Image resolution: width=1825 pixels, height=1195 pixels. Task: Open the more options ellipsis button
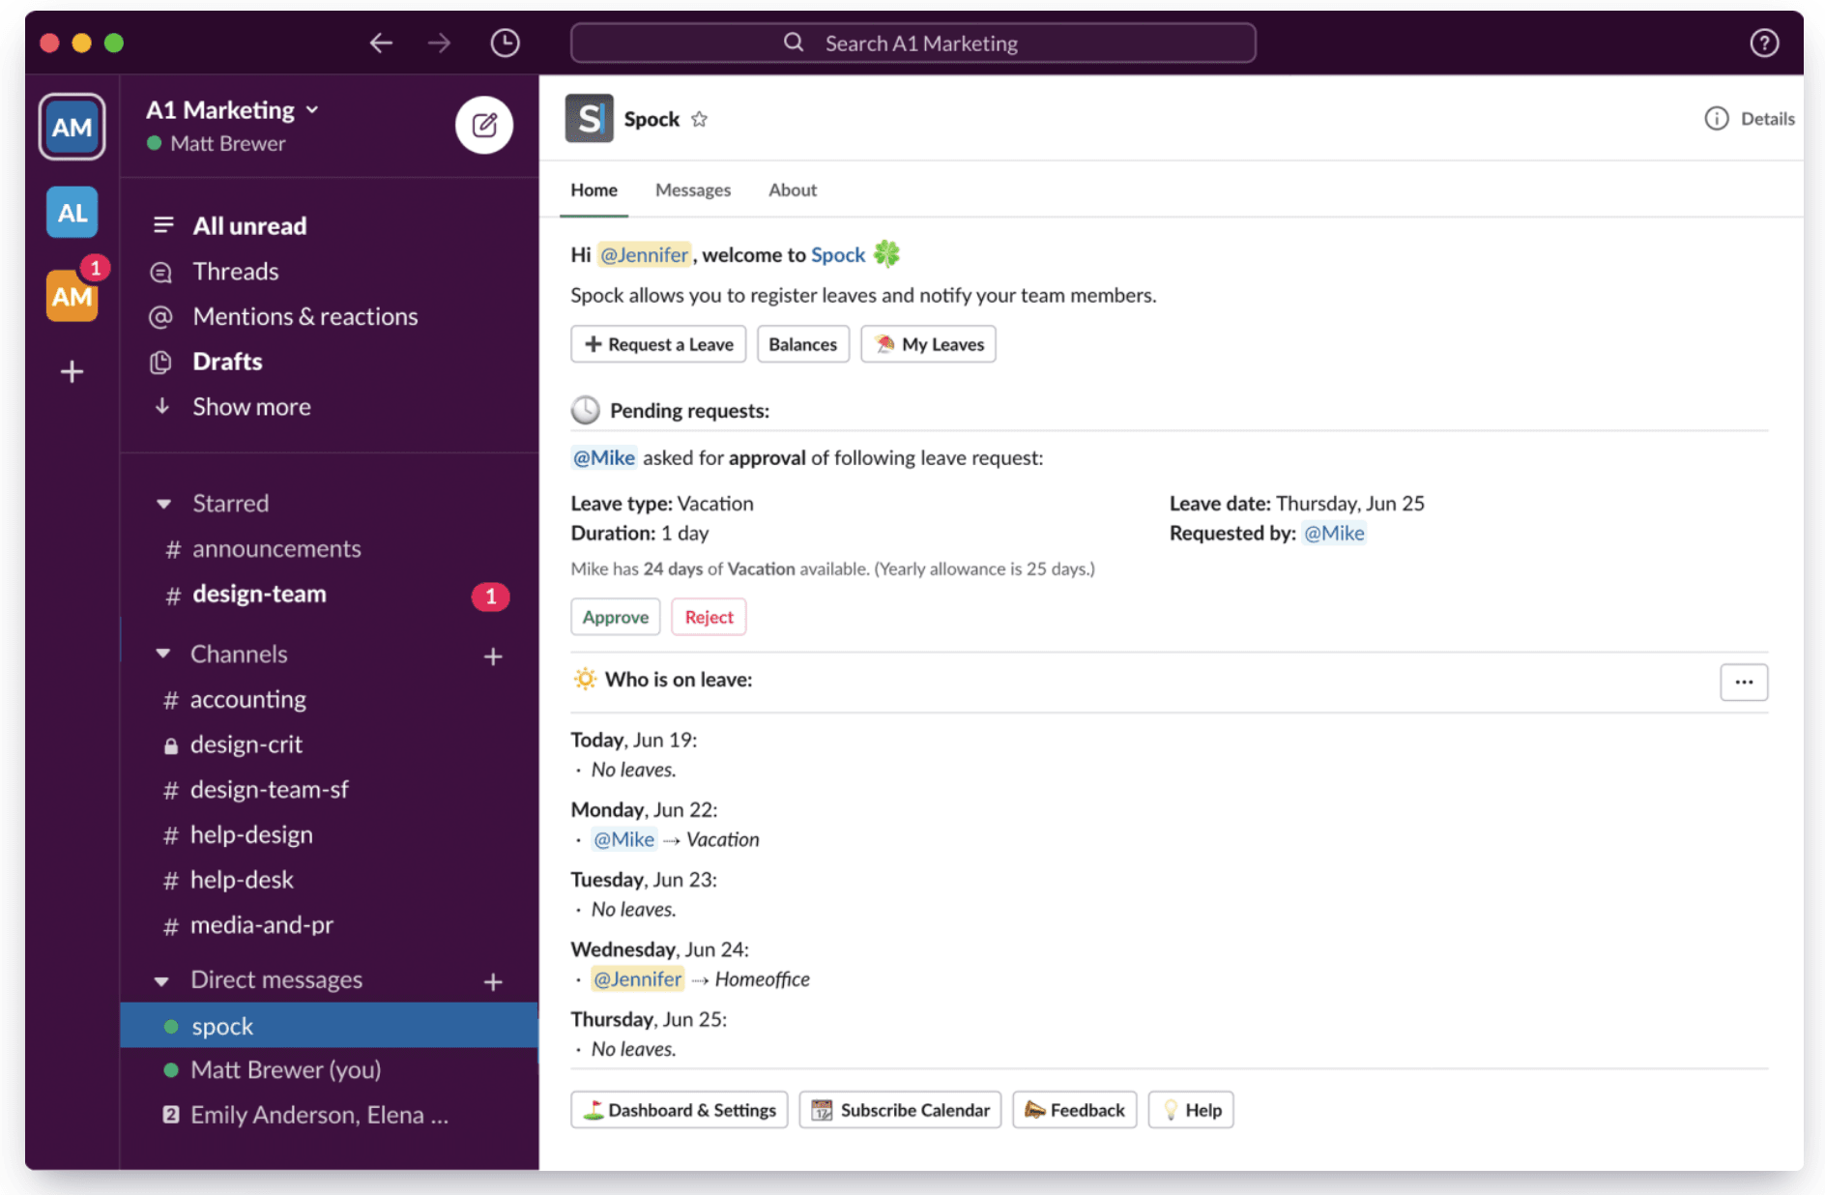1744,682
